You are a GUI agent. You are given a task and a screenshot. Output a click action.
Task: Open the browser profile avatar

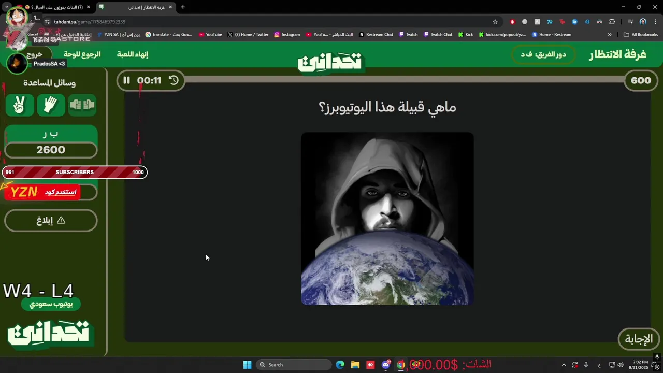click(643, 22)
